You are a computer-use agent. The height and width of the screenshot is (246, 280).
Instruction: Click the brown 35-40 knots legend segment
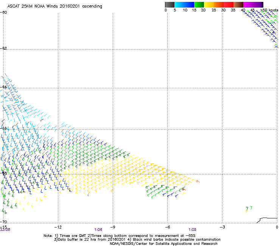click(x=238, y=5)
